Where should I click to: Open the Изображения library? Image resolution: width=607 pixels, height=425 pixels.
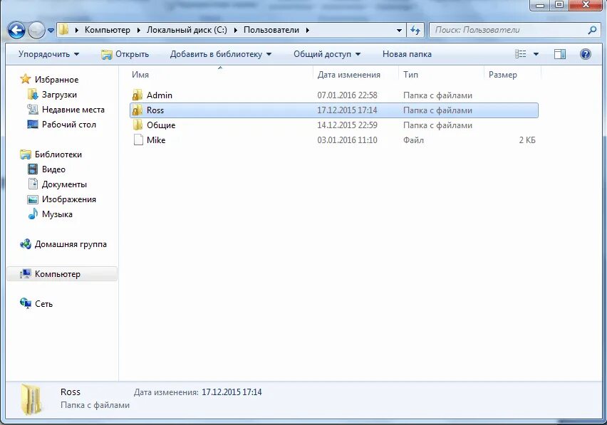click(x=69, y=199)
